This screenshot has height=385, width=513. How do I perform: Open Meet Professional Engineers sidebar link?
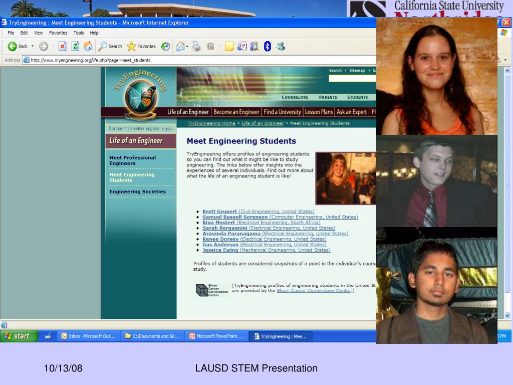(x=132, y=160)
